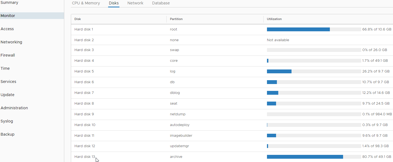
Task: Select the Hard disk 3 cell
Action: [x=84, y=50]
